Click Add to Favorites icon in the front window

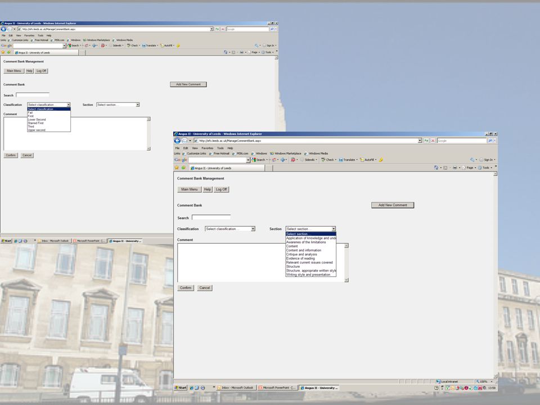pos(183,168)
